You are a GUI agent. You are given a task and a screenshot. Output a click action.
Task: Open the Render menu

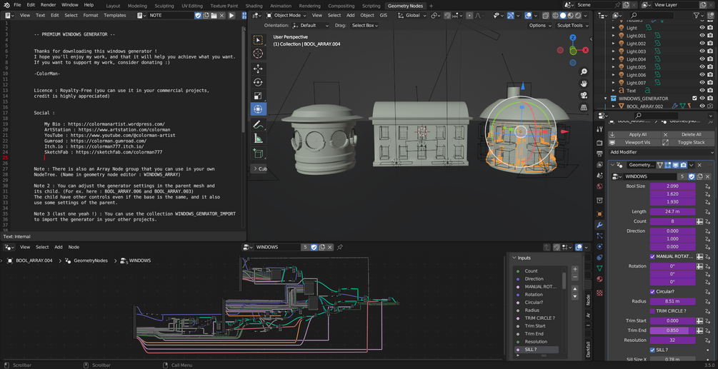click(x=48, y=5)
